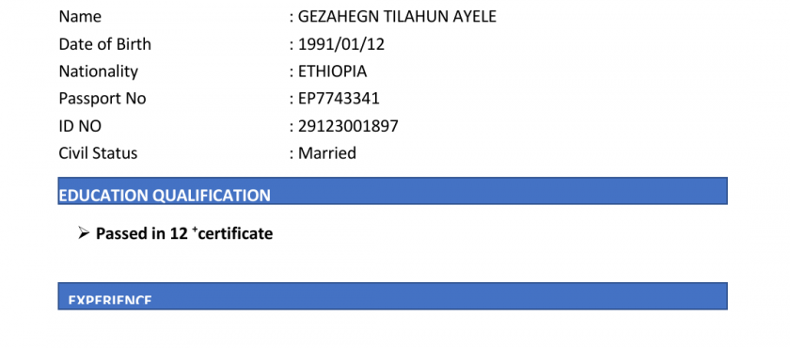This screenshot has height=348, width=790.
Task: Click the ID NO label
Action: tap(80, 126)
